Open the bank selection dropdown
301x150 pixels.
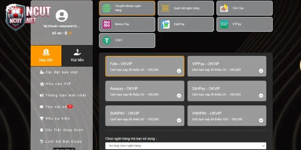[x=185, y=145]
